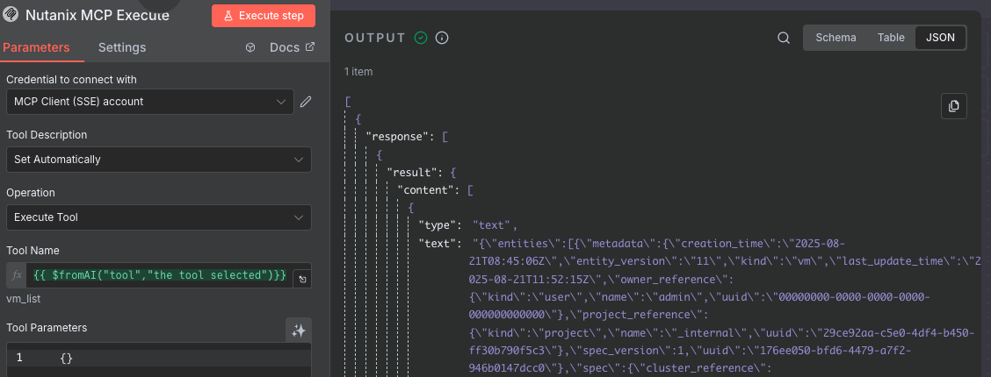Click the cube icon left of Docs
Image resolution: width=991 pixels, height=377 pixels.
pyautogui.click(x=250, y=47)
